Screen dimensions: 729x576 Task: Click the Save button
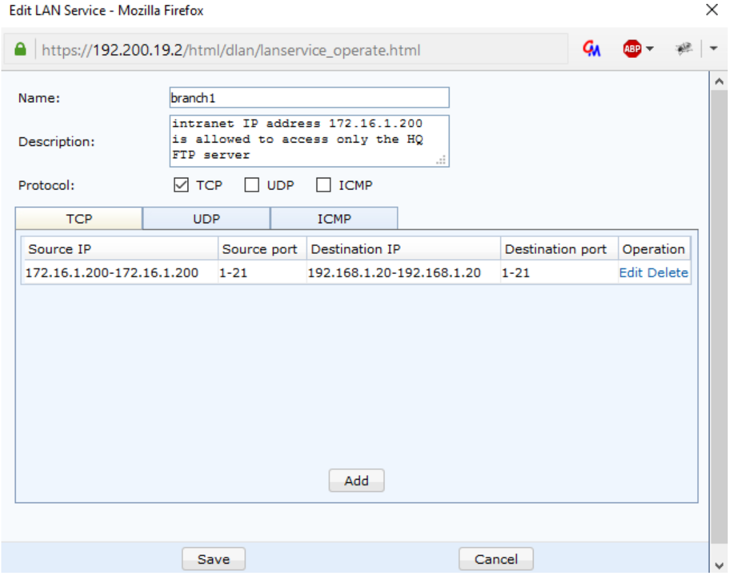214,559
